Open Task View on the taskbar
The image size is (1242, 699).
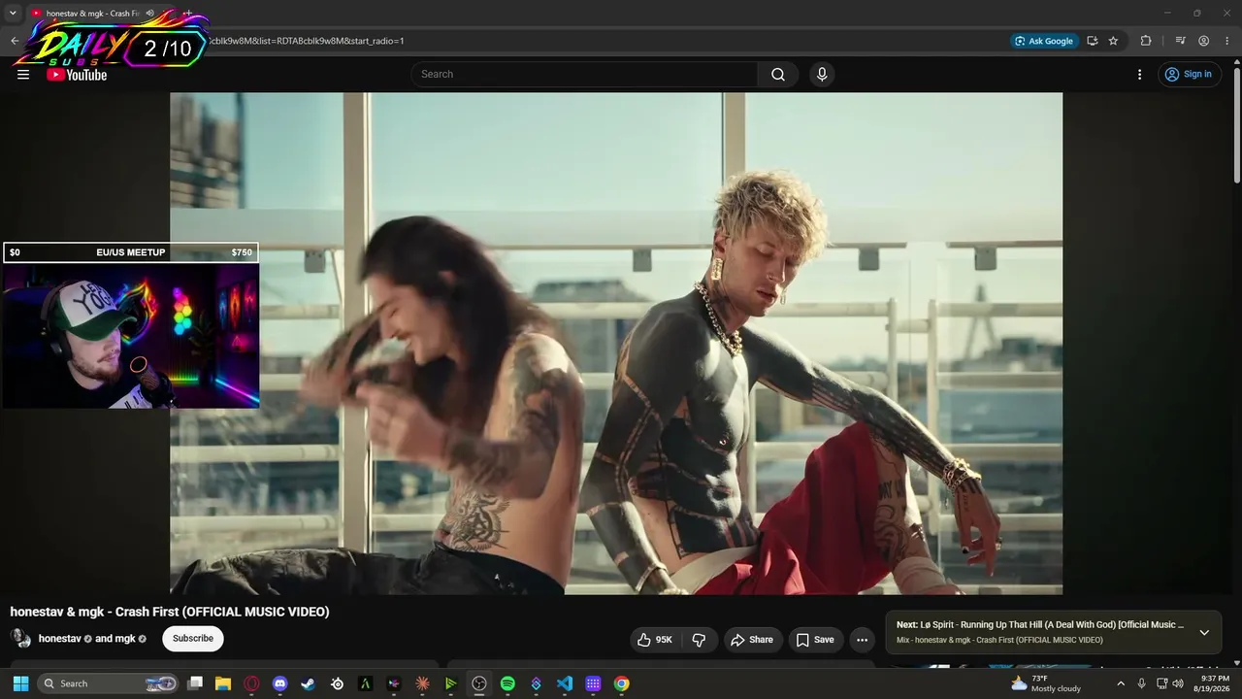tap(195, 683)
